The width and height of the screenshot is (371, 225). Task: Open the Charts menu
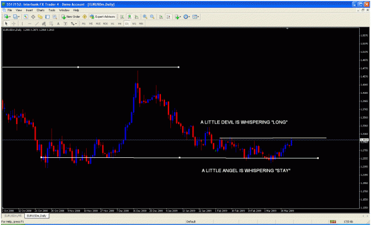[x=40, y=11]
